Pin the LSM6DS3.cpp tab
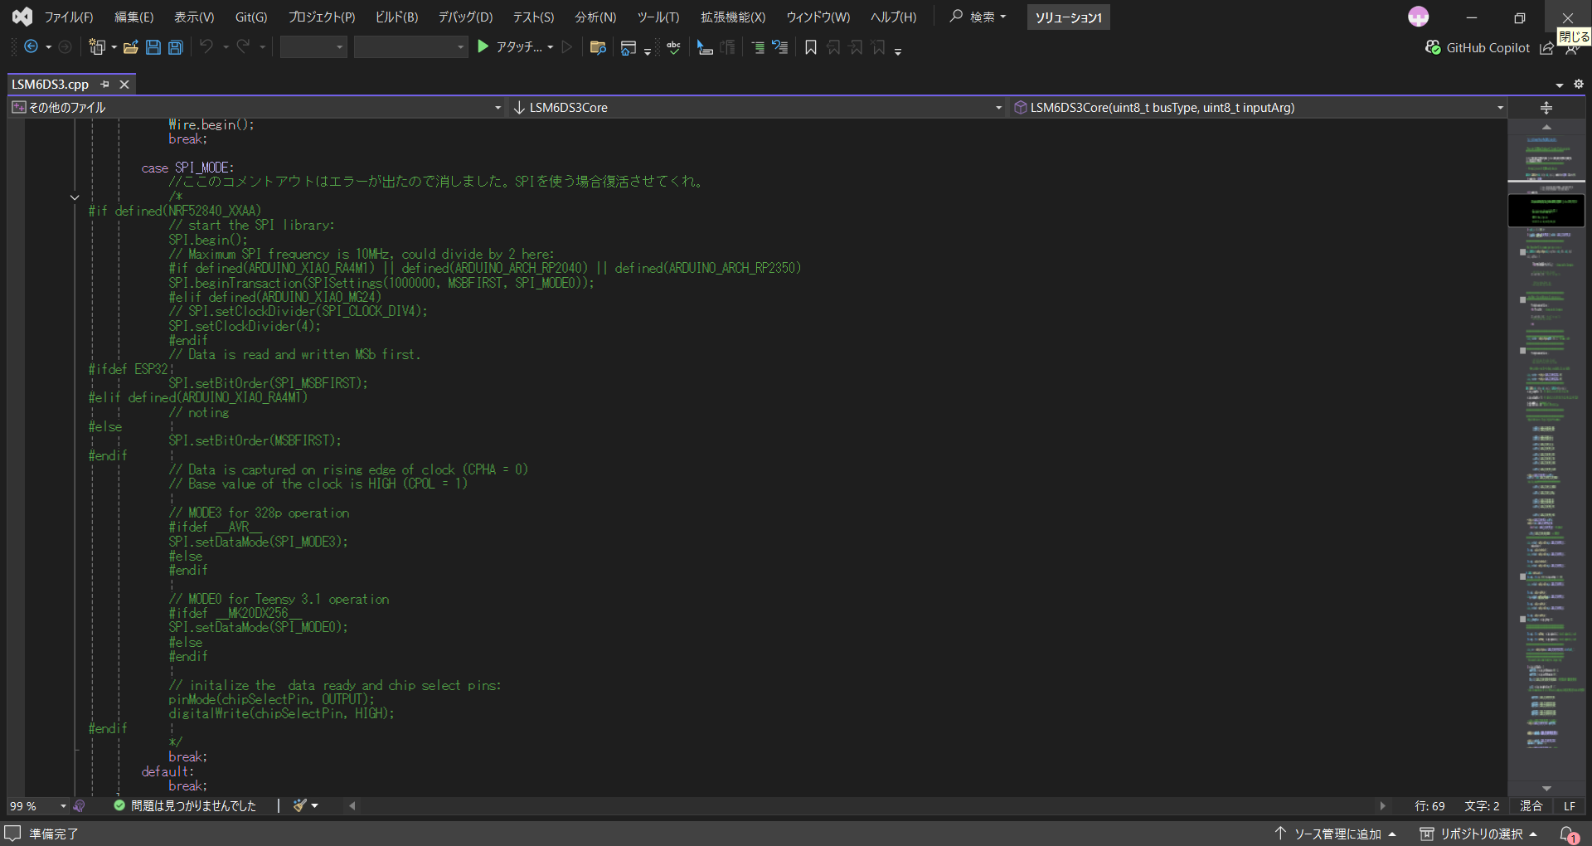This screenshot has width=1592, height=846. pyautogui.click(x=104, y=85)
